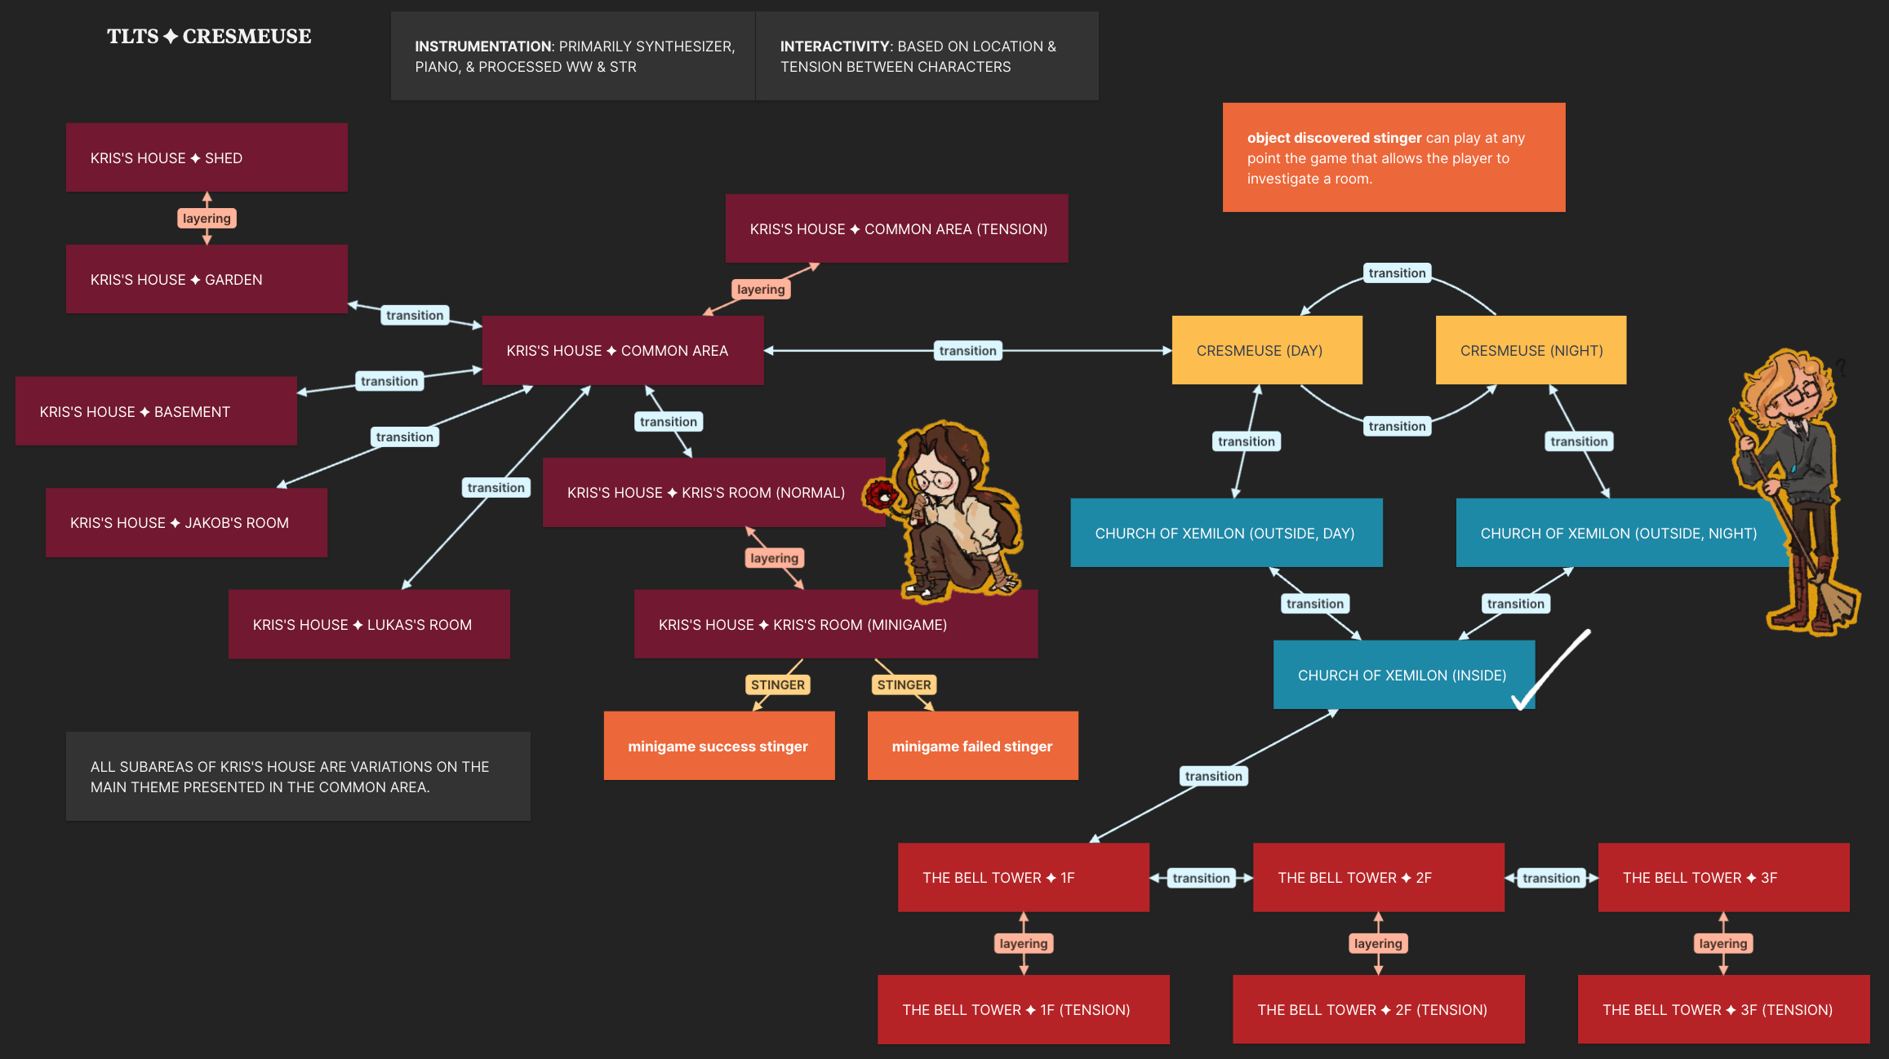This screenshot has width=1889, height=1059.
Task: Select CHURCH OF XEMILON (INSIDE) node
Action: pos(1404,675)
